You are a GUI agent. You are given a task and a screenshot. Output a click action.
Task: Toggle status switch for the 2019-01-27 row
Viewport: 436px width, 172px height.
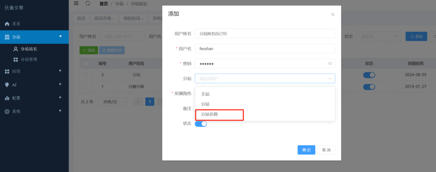tap(369, 87)
